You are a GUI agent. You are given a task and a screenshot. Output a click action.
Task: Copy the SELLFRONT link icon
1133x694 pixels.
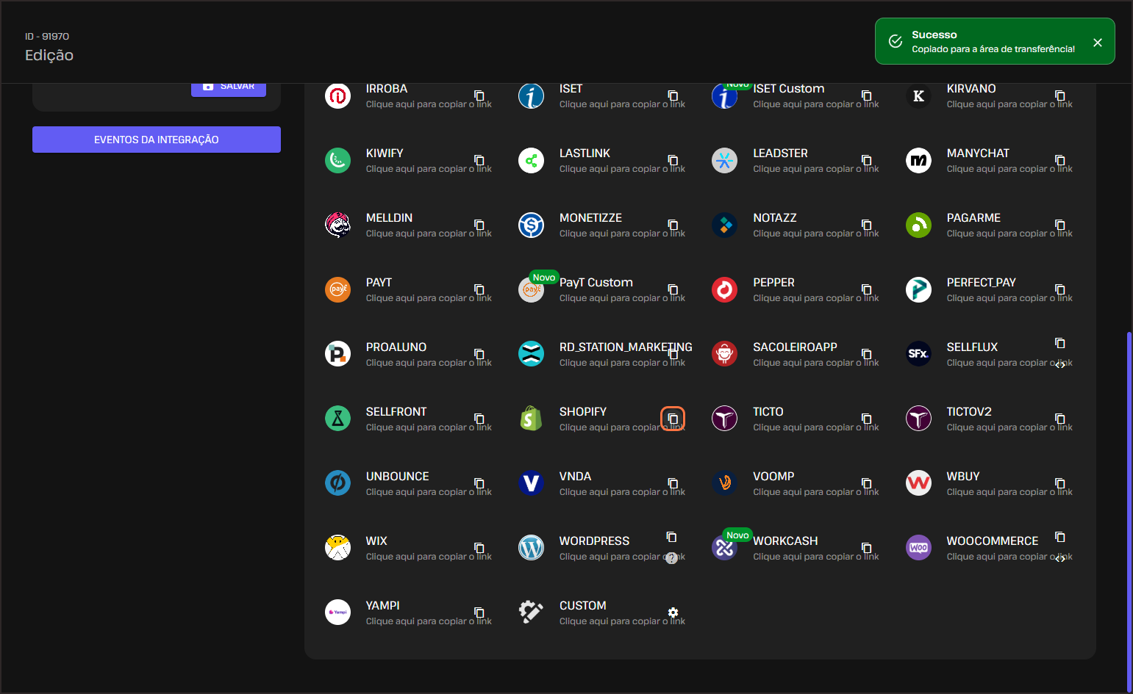tap(479, 419)
